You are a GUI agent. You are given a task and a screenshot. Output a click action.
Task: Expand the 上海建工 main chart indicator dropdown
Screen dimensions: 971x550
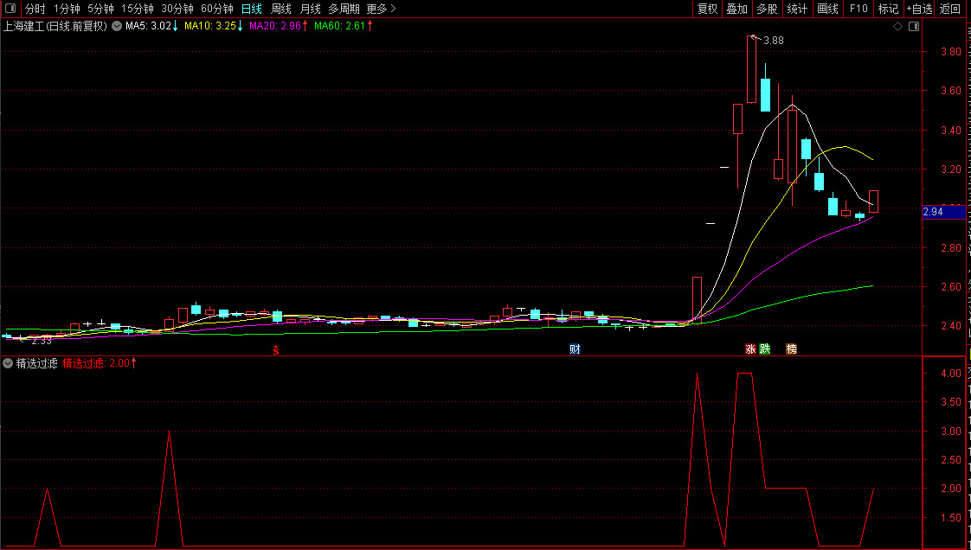coord(117,26)
